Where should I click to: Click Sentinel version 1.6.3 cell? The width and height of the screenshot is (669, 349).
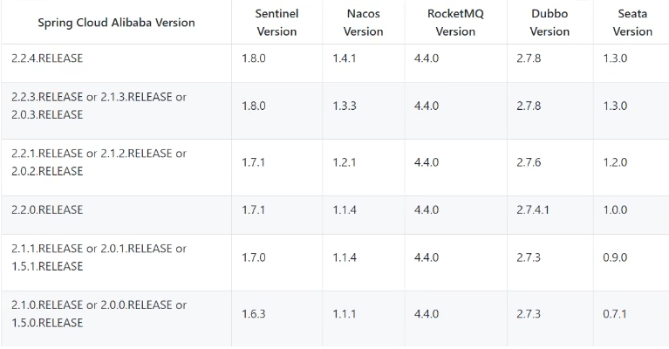[x=254, y=314]
